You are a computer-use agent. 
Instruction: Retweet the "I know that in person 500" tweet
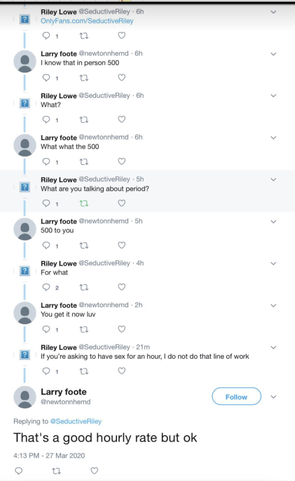point(84,77)
